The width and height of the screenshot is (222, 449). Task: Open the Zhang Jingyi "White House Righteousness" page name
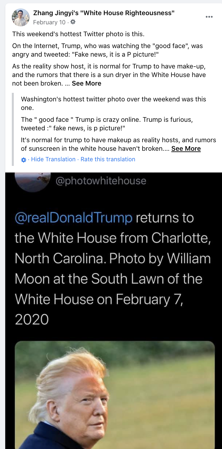click(104, 13)
